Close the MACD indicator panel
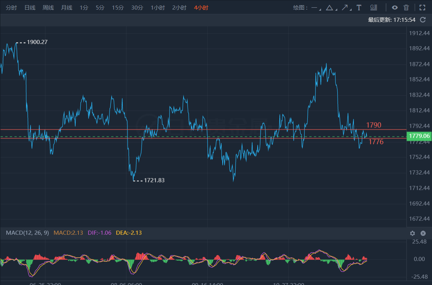 point(423,233)
